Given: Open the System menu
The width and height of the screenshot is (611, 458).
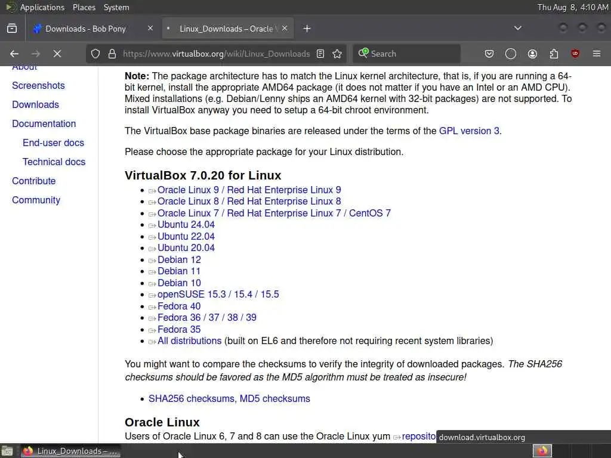Looking at the screenshot, I should (116, 7).
